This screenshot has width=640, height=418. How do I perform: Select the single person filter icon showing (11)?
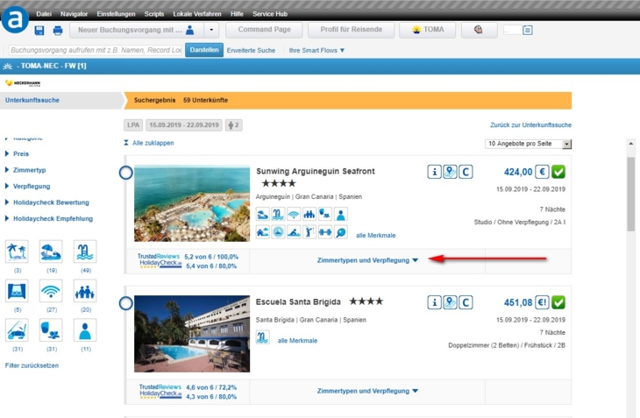point(85,329)
